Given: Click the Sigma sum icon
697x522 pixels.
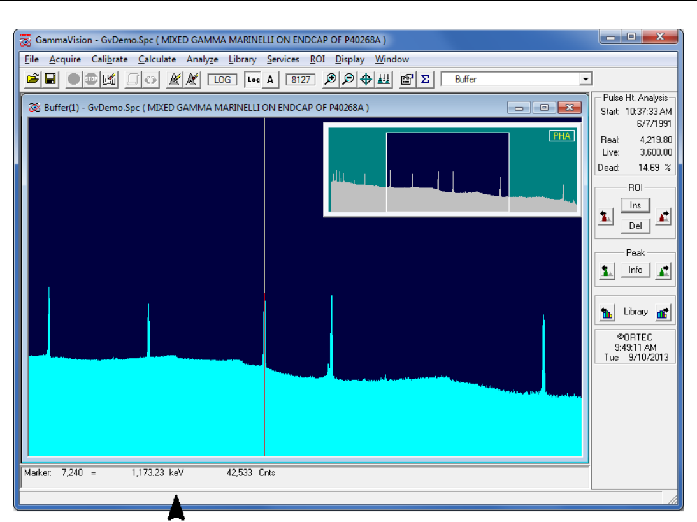Looking at the screenshot, I should [x=425, y=80].
